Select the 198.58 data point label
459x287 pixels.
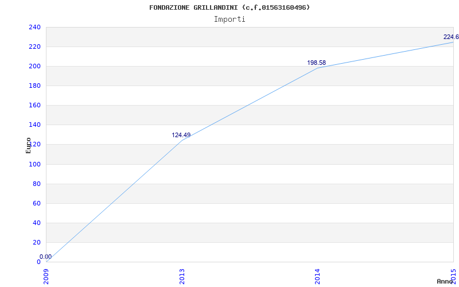tap(317, 63)
